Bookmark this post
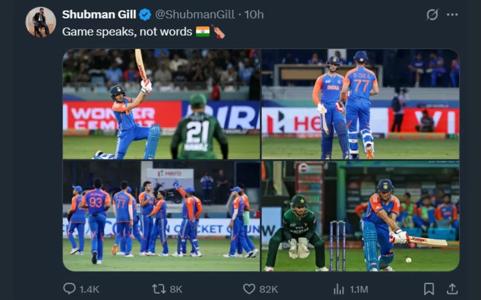This screenshot has width=481, height=300. 429,289
